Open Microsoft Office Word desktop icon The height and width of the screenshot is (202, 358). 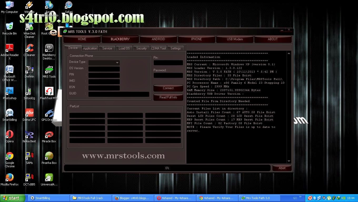click(x=9, y=73)
